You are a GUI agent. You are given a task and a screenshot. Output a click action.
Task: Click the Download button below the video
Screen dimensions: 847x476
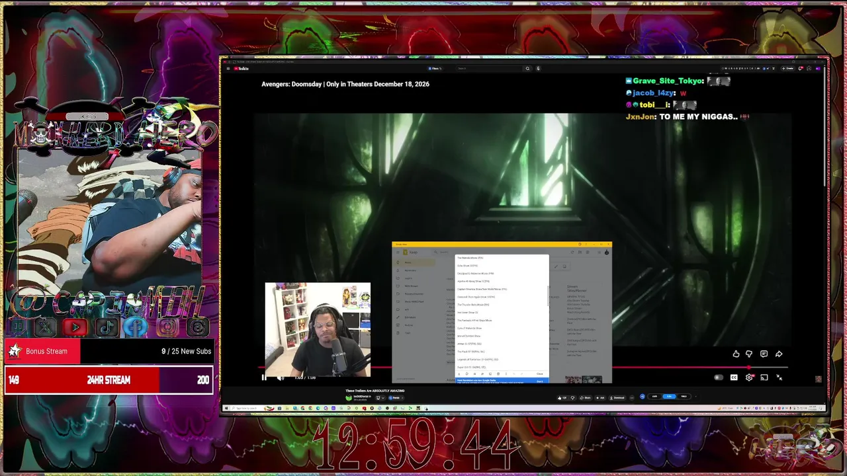point(617,397)
